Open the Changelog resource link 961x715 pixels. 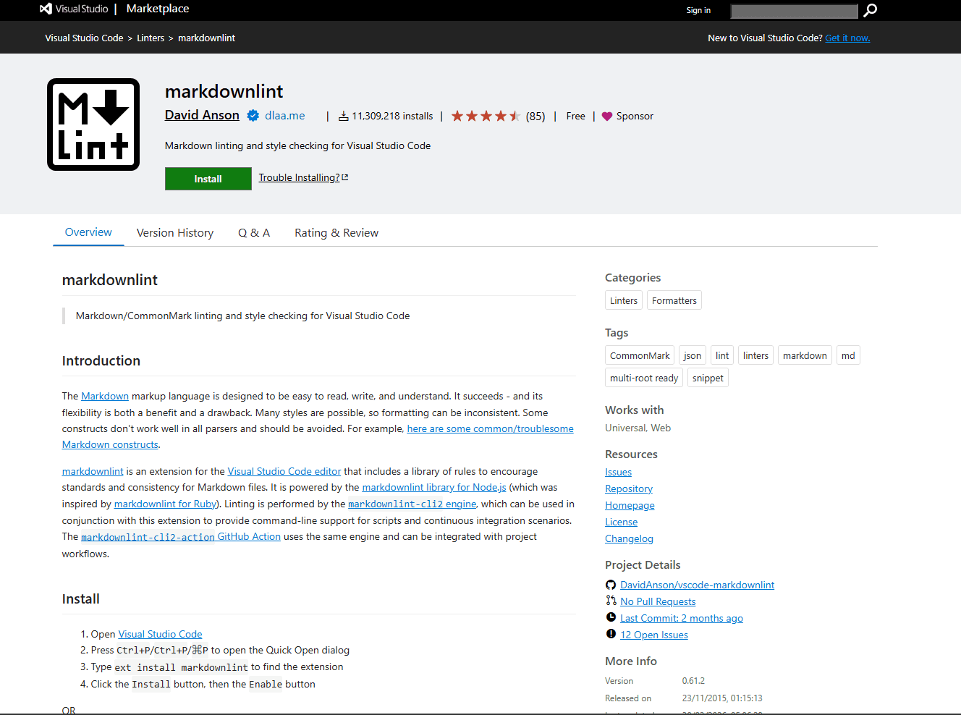point(629,538)
